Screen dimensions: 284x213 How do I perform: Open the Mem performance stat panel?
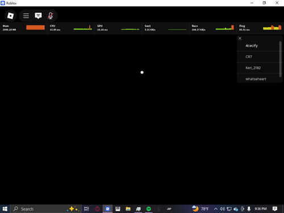point(23,28)
